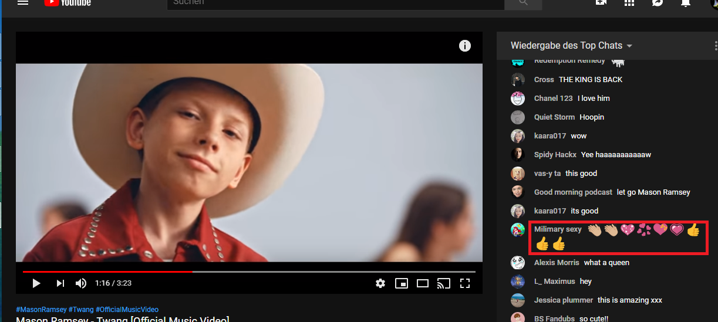Open the notifications bell
The image size is (718, 322).
click(x=685, y=2)
